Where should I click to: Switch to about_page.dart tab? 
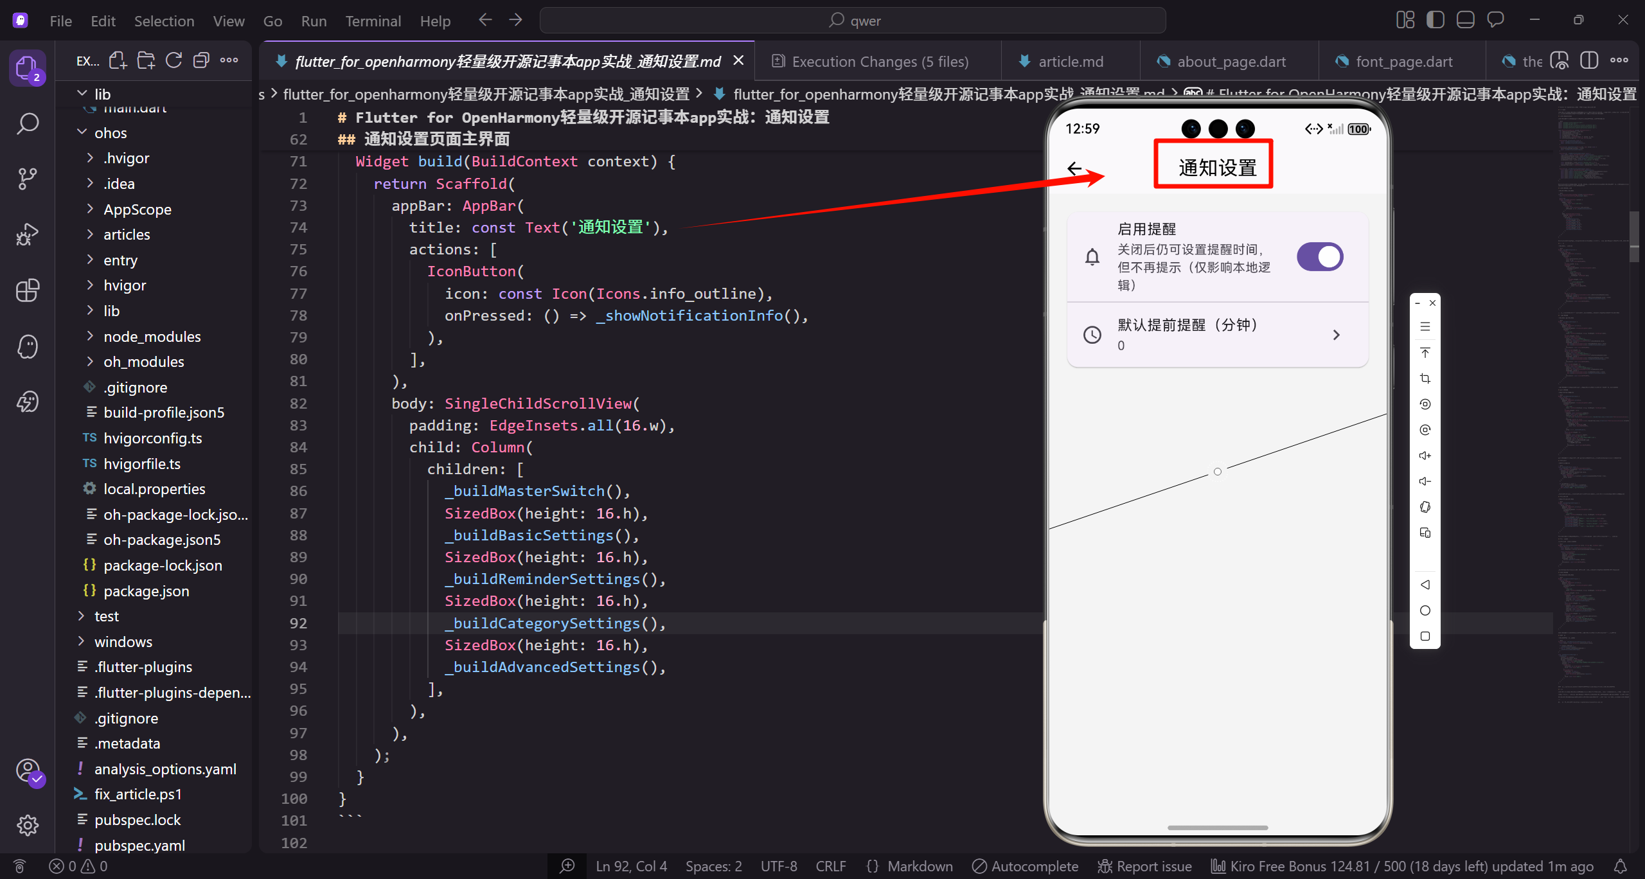tap(1230, 62)
